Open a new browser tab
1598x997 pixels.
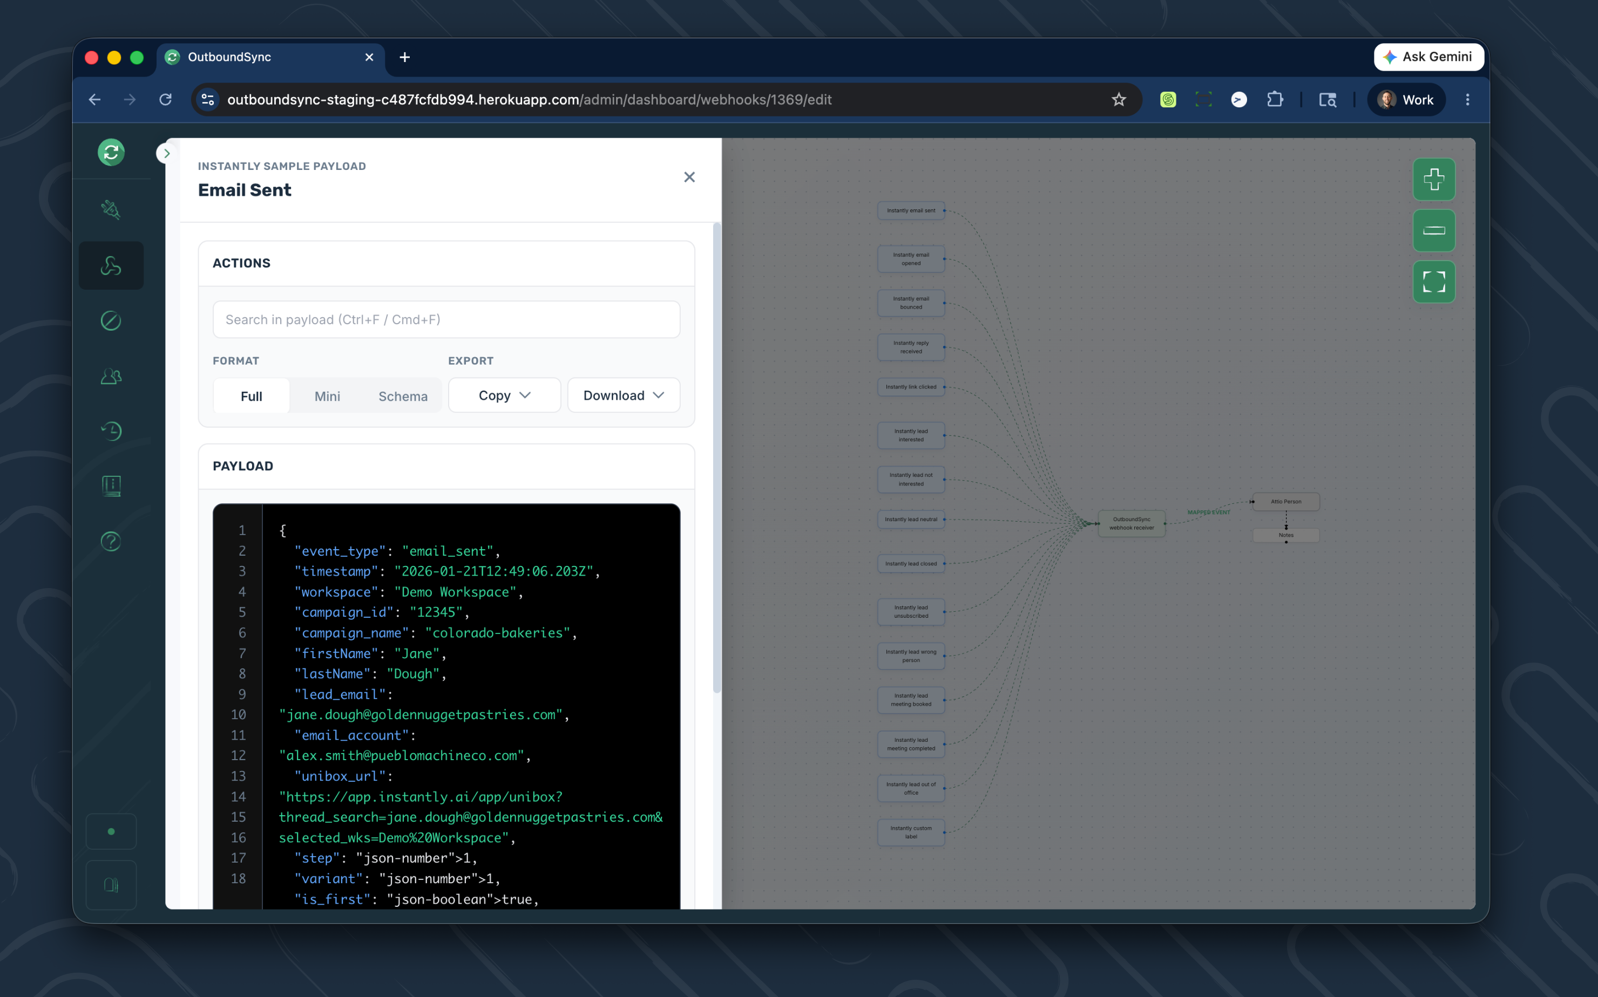coord(404,57)
